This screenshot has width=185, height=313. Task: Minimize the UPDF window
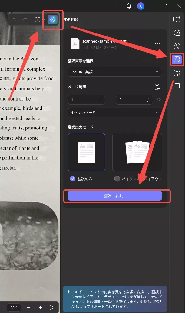[x=155, y=6]
